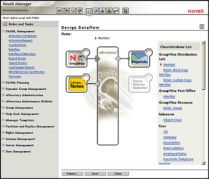Click the Close button at bottom
Viewport: 209px width, 179px height.
coord(118,174)
